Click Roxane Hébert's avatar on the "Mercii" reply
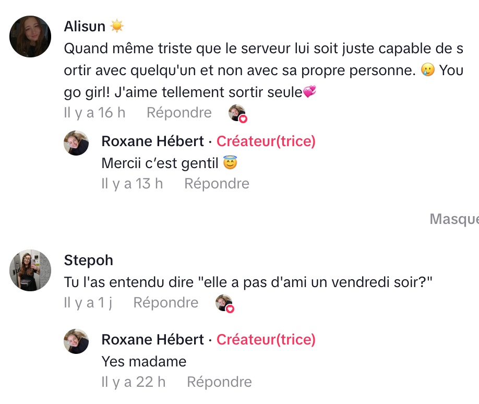This screenshot has width=479, height=404. click(76, 143)
